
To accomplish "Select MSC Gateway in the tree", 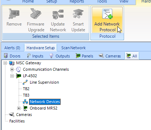I will (x=29, y=63).
